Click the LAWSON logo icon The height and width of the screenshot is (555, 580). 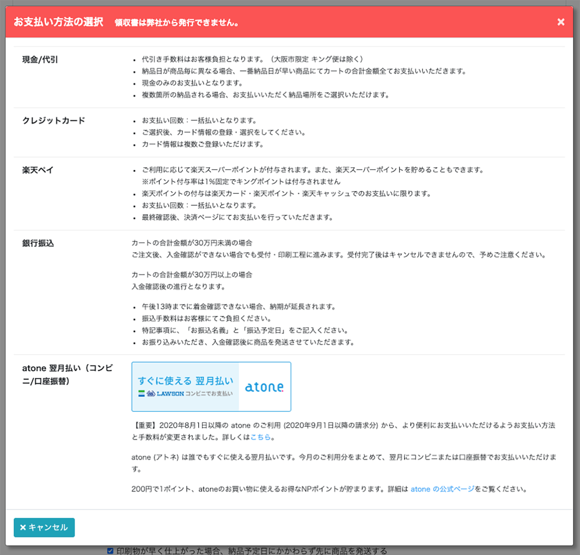(x=151, y=393)
